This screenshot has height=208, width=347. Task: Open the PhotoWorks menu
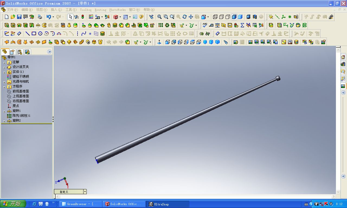[x=117, y=10]
